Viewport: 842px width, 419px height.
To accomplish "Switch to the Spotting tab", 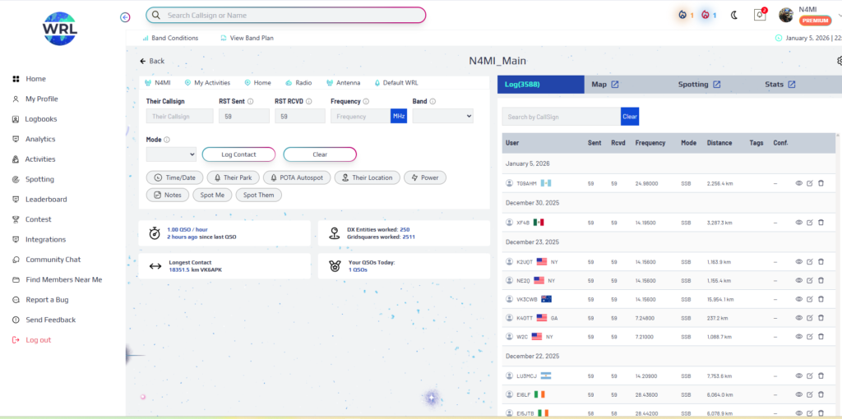I will coord(699,85).
